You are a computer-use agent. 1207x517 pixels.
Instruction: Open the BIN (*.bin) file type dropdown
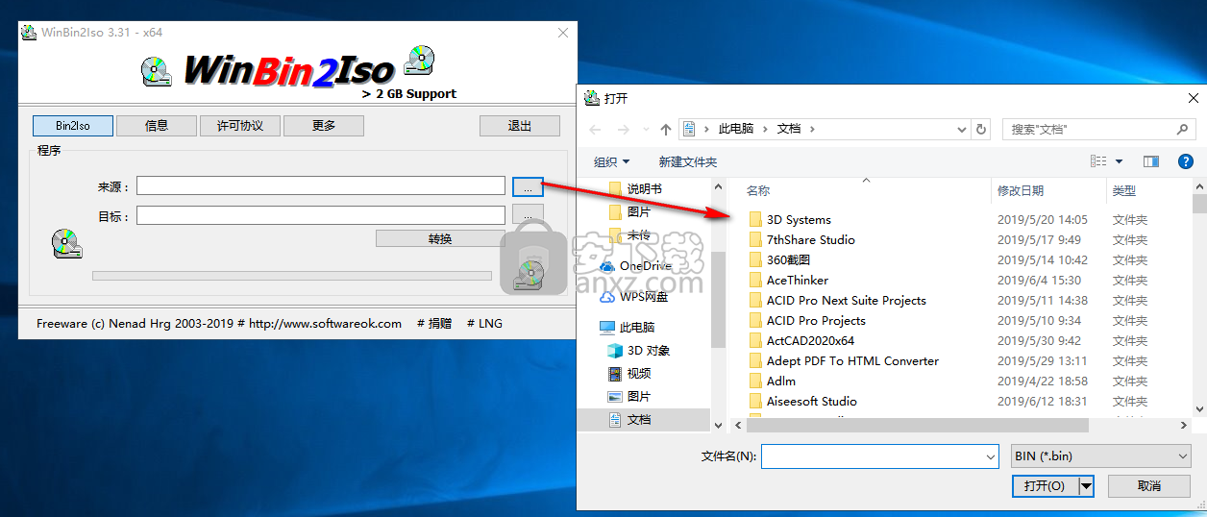1101,456
